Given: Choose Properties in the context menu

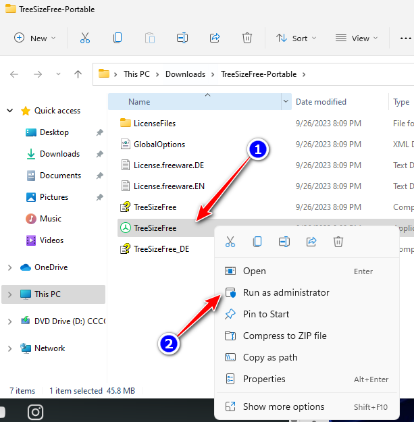Looking at the screenshot, I should click(307, 379).
